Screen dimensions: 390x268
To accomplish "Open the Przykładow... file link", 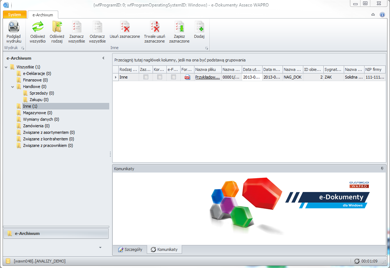I will pos(208,77).
